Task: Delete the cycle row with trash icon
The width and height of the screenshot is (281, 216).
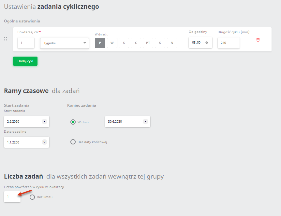Action: (258, 40)
